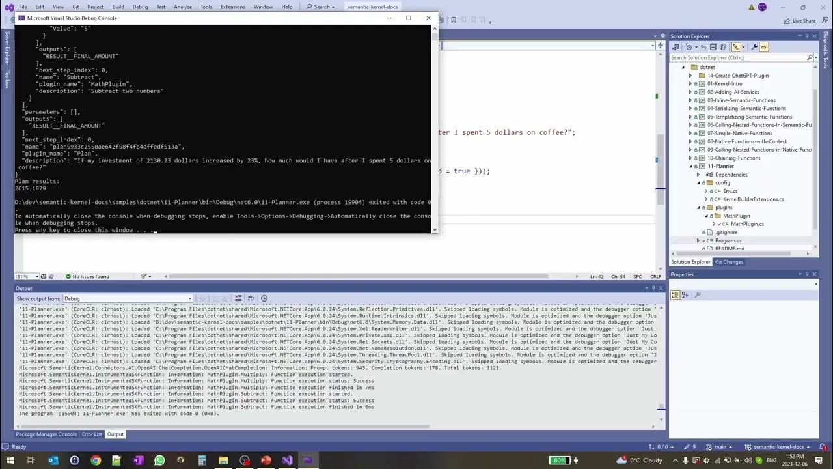Collapse the 11-Planner project
The height and width of the screenshot is (469, 833).
pyautogui.click(x=690, y=166)
